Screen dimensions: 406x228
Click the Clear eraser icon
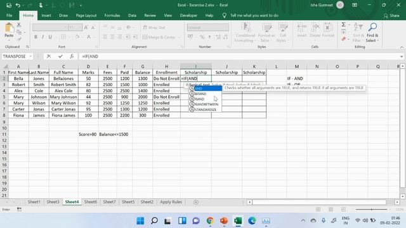tap(344, 39)
